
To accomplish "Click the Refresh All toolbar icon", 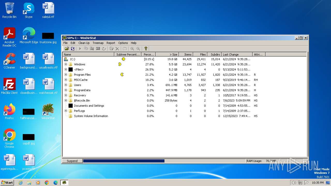I will pyautogui.click(x=73, y=49).
